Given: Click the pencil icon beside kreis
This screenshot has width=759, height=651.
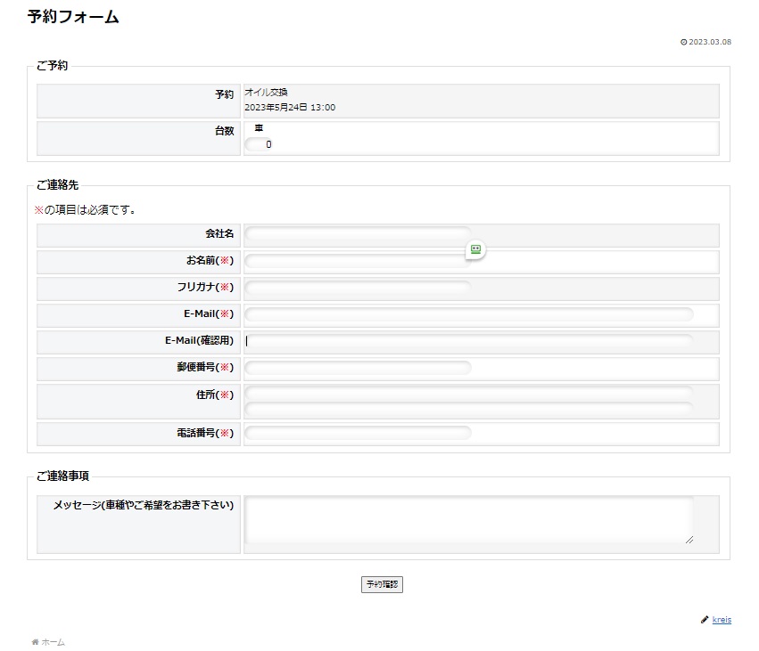Looking at the screenshot, I should 705,620.
